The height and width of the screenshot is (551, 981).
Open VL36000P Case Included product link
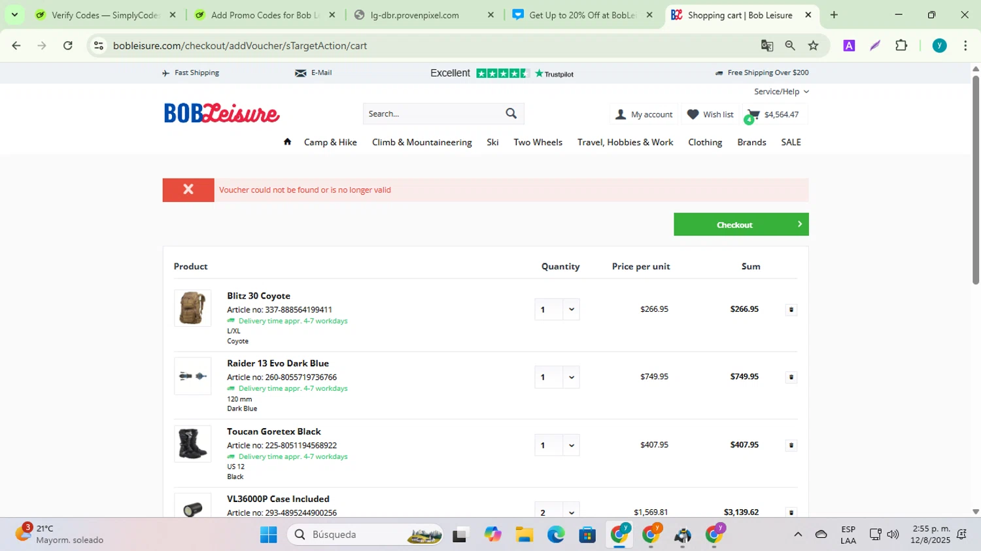point(278,499)
